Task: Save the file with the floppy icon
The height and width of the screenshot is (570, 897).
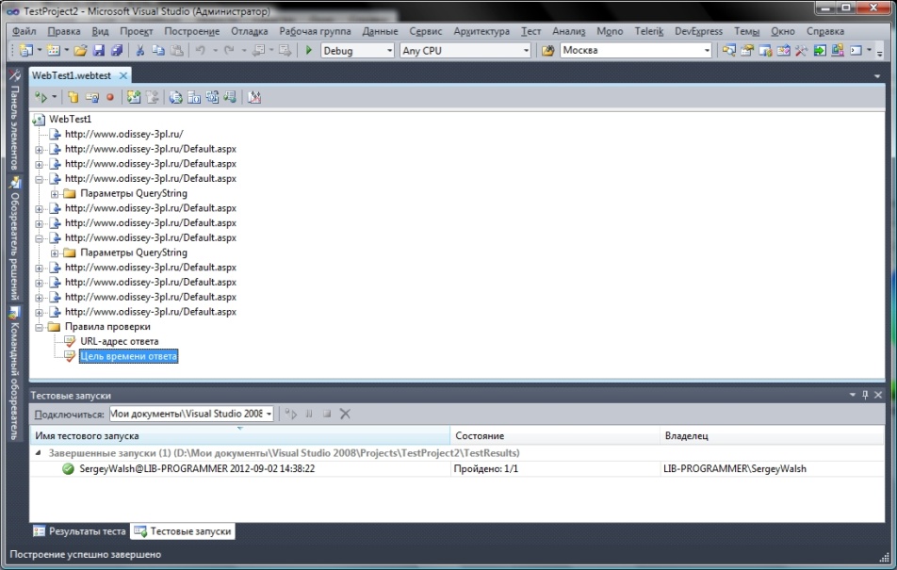Action: point(98,50)
